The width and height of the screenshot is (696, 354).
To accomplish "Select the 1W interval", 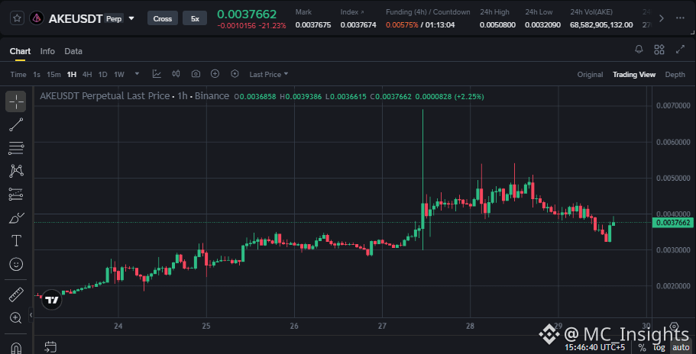I will (x=119, y=75).
